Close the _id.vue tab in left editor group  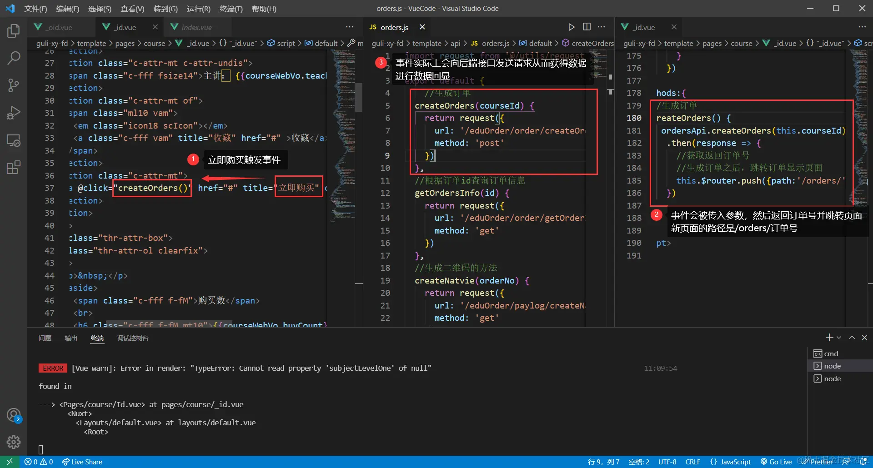point(155,27)
